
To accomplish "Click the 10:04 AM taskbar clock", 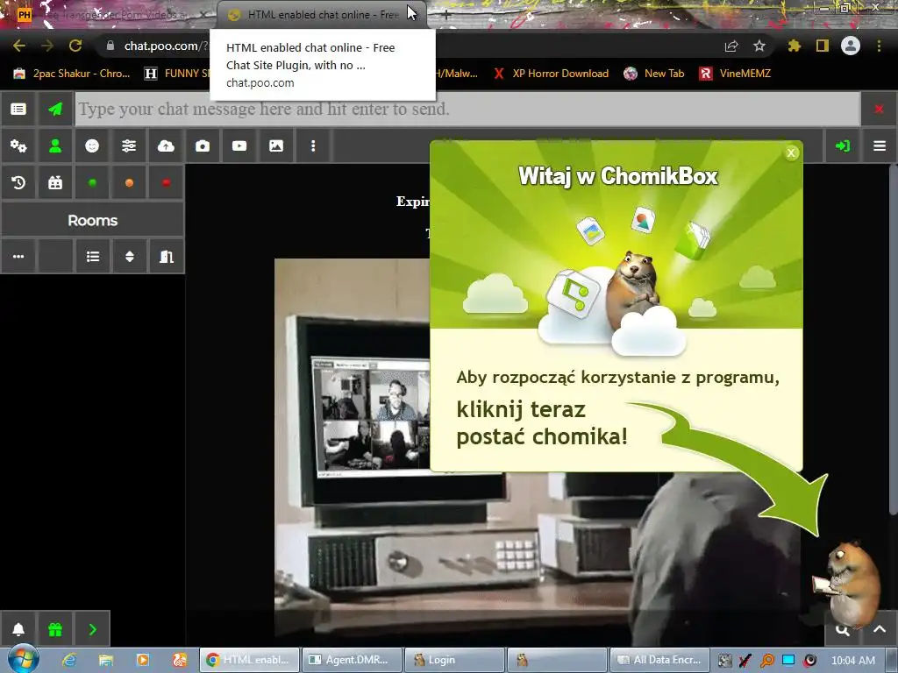I will (x=852, y=660).
